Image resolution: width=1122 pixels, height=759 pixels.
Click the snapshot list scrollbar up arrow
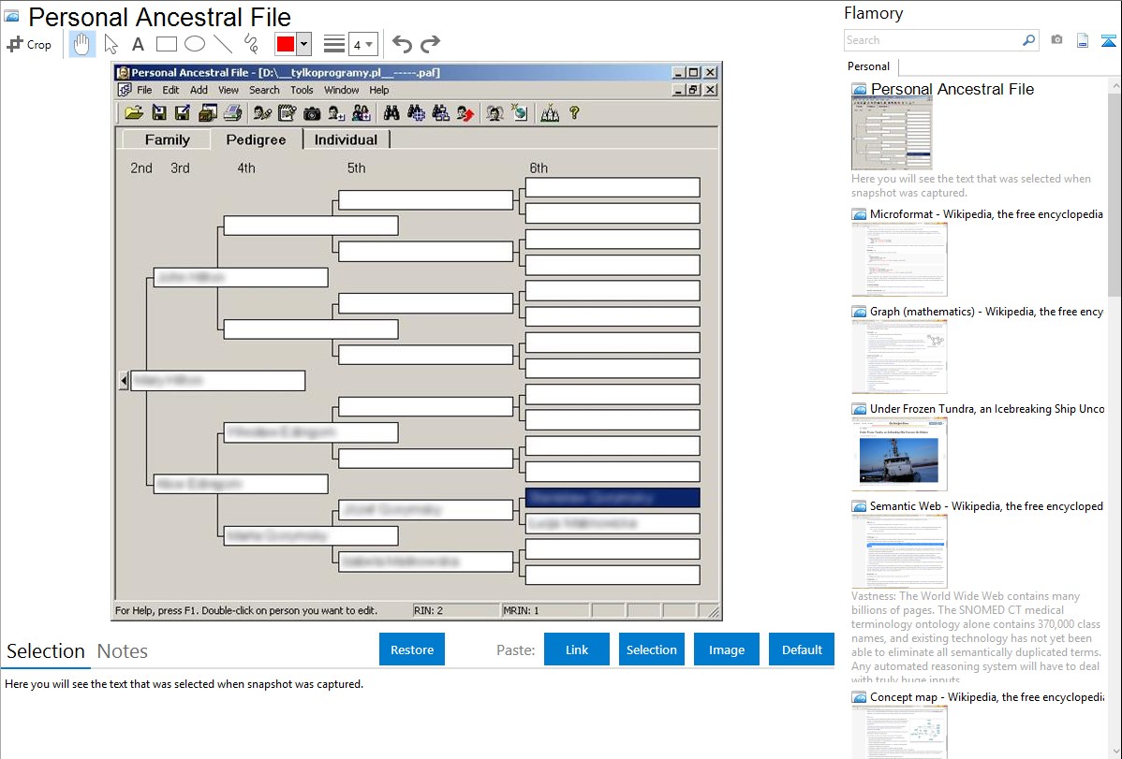[x=1115, y=85]
